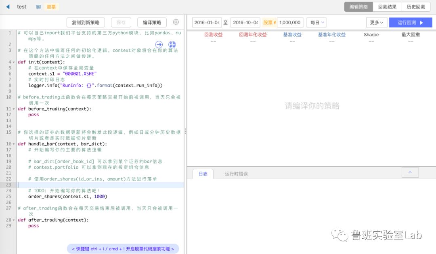This screenshot has width=436, height=254.
Task: Toggle fullscreen editor expand icon
Action: (x=172, y=44)
